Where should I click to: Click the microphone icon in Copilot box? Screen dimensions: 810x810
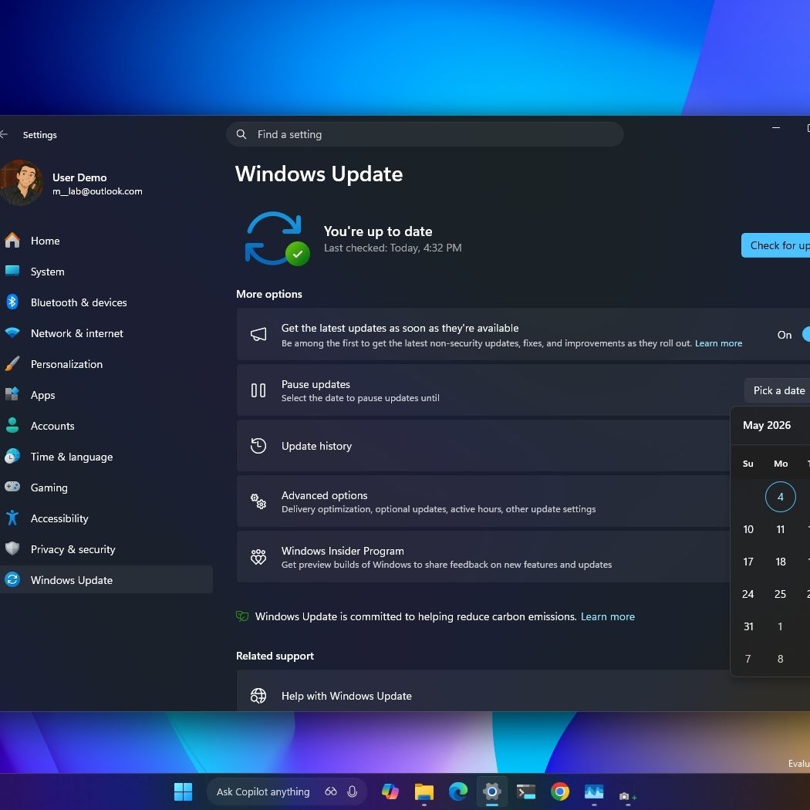click(x=353, y=791)
